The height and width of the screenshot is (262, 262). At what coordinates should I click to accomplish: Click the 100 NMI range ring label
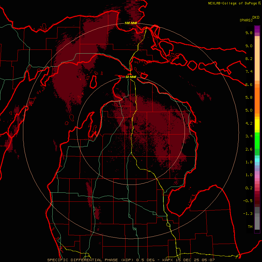coord(131,23)
